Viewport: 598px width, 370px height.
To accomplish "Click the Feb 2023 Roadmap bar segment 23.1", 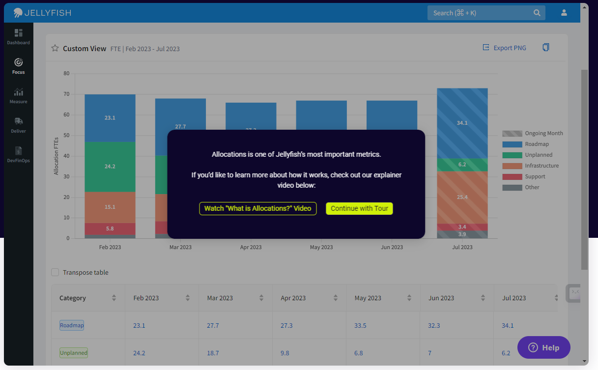I will pyautogui.click(x=110, y=118).
